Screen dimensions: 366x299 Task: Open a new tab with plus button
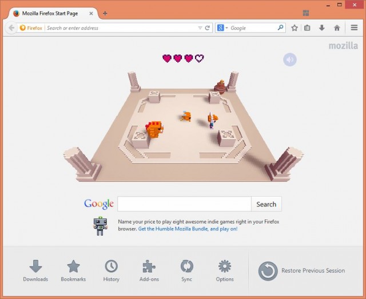pos(105,13)
